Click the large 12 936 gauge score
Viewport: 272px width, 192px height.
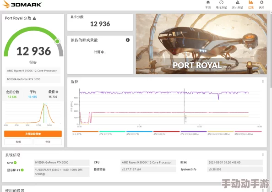[34, 51]
